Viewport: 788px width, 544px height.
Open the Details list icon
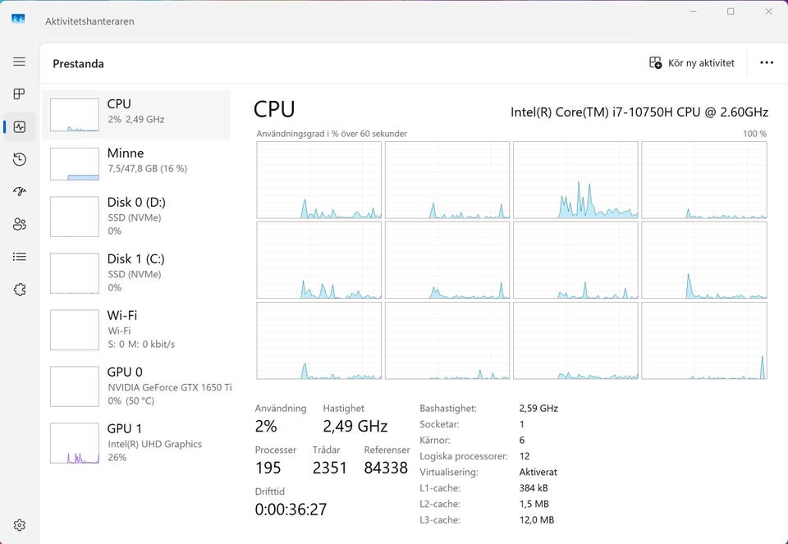[x=19, y=257]
